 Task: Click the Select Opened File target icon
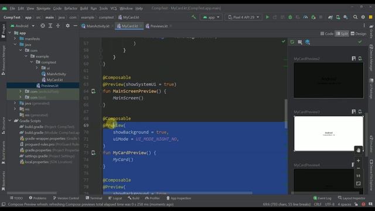pyautogui.click(x=43, y=26)
